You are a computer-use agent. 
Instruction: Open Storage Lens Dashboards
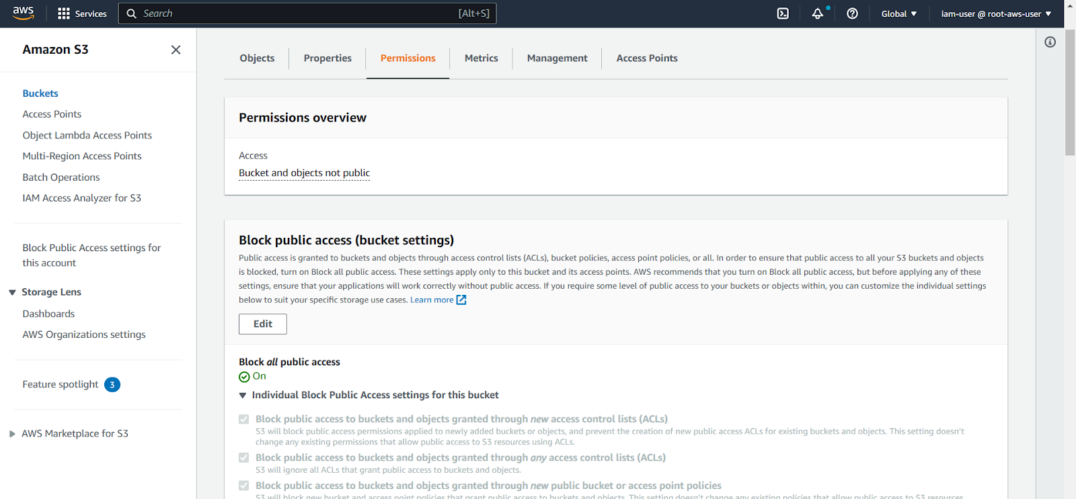48,314
